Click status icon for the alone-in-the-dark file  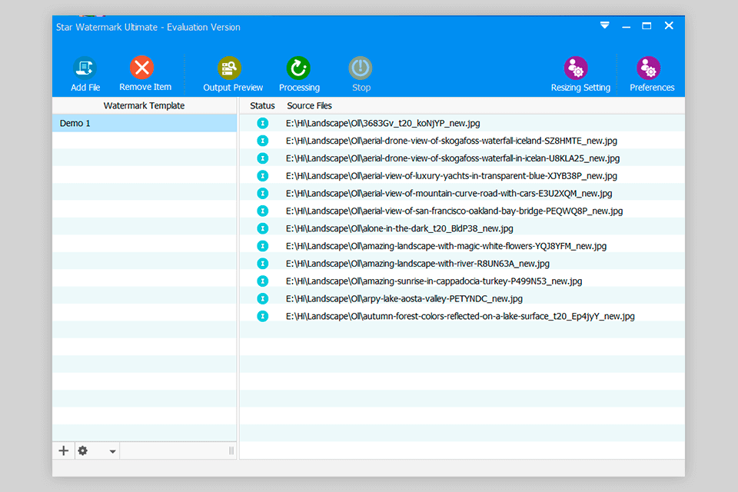point(263,228)
